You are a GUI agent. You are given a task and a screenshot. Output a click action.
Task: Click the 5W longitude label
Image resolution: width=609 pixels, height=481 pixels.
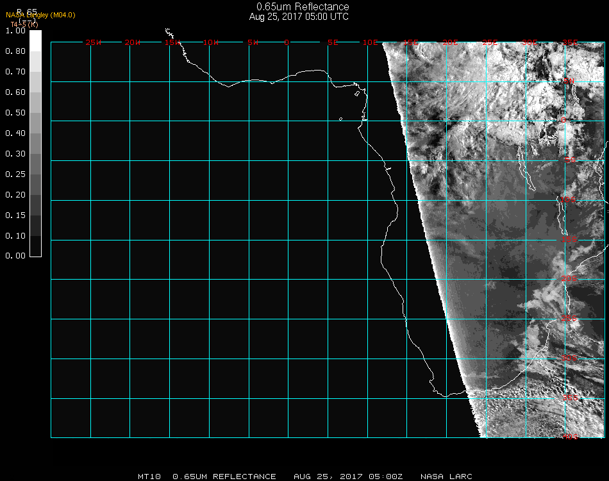(x=252, y=42)
